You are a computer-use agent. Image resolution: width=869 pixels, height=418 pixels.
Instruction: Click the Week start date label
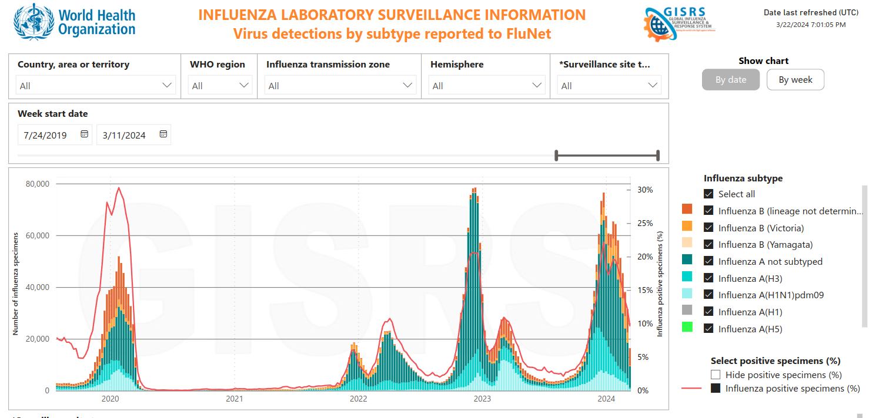click(x=53, y=113)
